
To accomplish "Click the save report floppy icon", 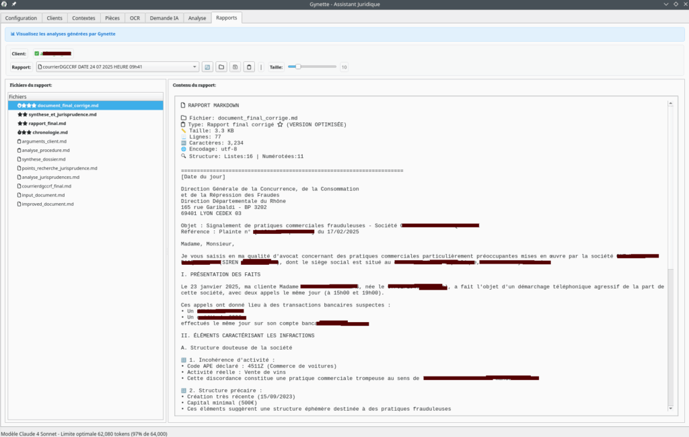I will pyautogui.click(x=235, y=67).
